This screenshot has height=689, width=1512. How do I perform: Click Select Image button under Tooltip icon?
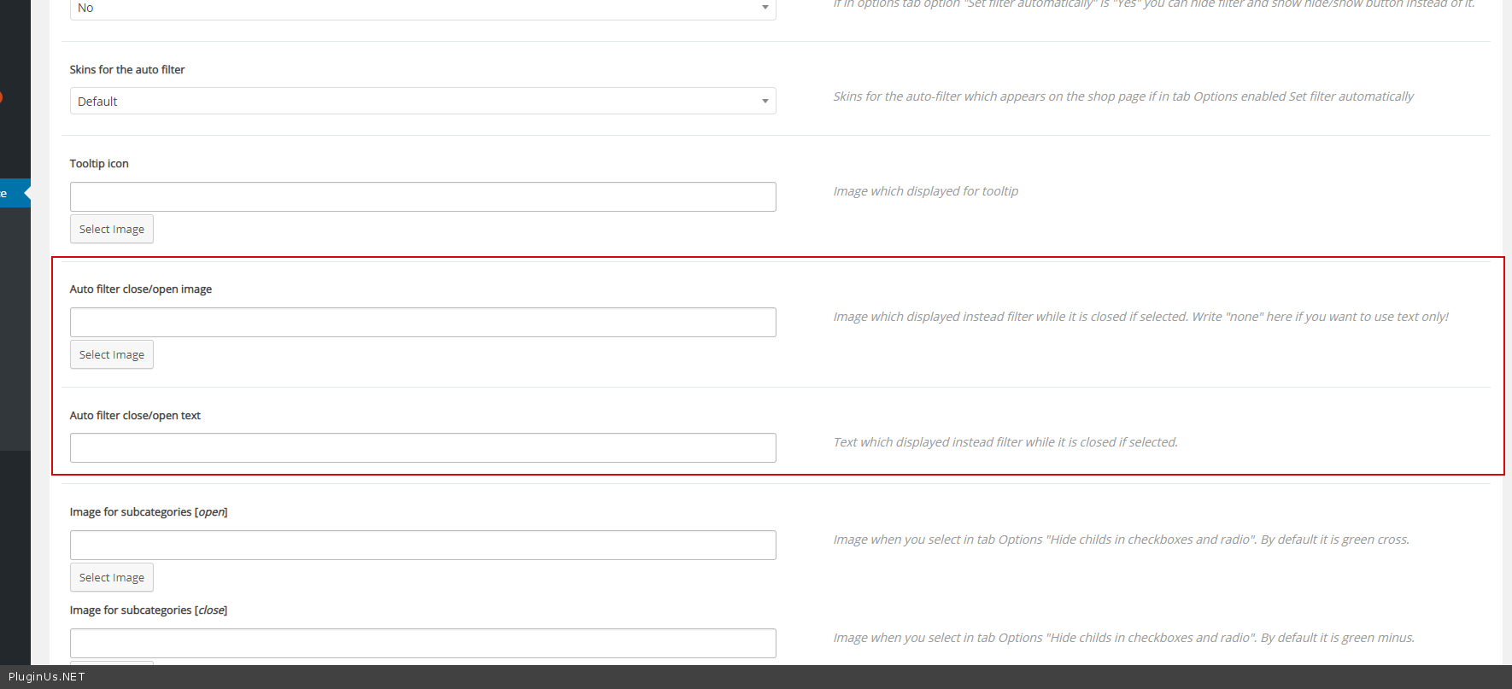tap(112, 229)
